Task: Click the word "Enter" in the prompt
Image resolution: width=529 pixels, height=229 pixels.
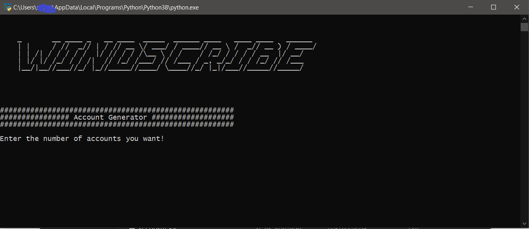Action: (x=11, y=139)
